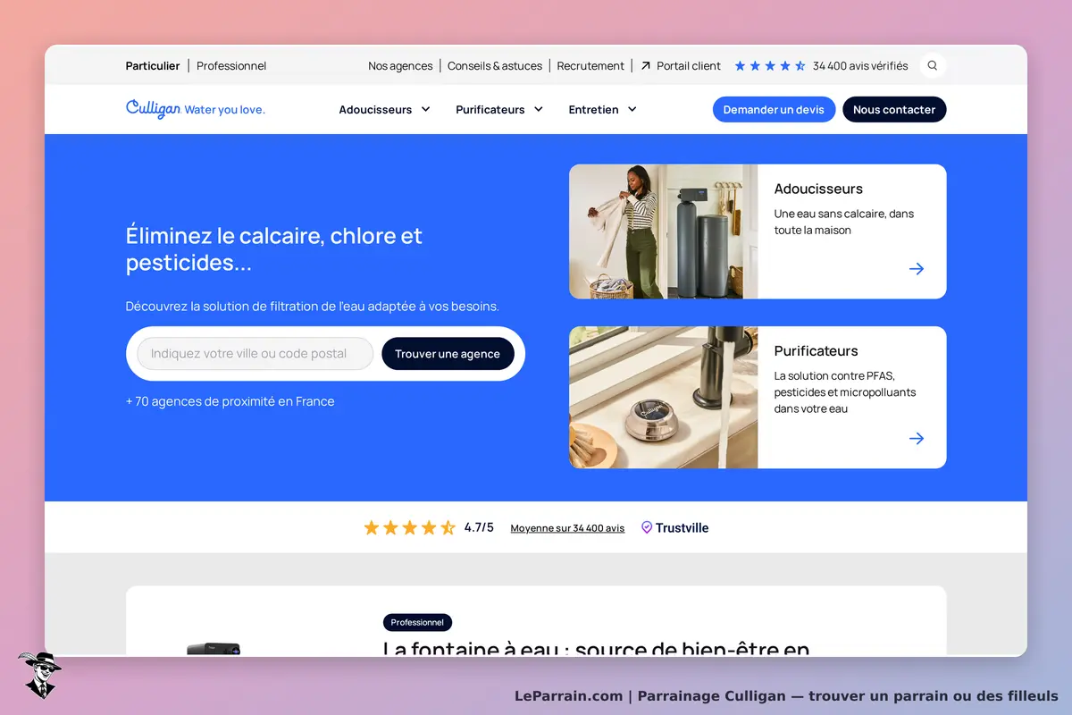Click Trouver une agence button
Screen dimensions: 1072x715
pyautogui.click(x=448, y=354)
